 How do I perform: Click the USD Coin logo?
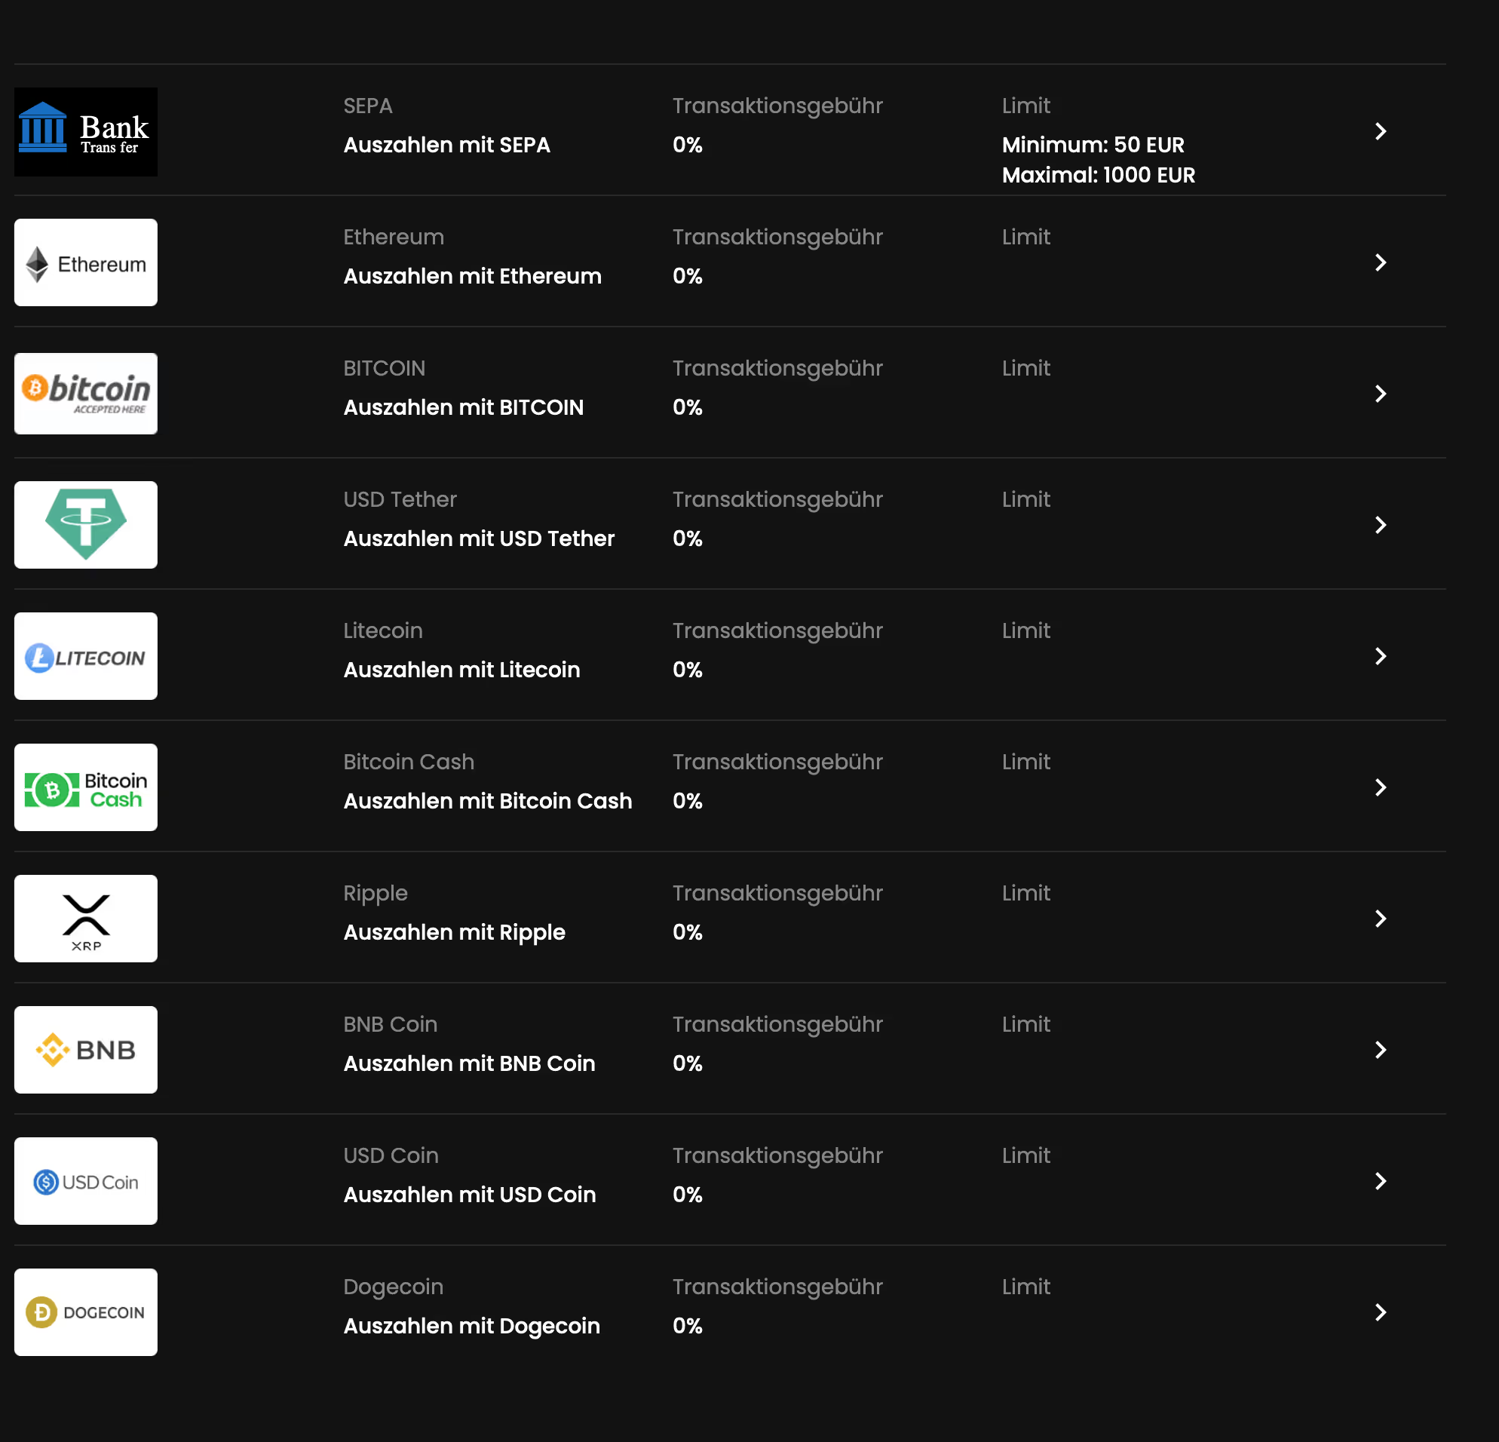coord(86,1180)
